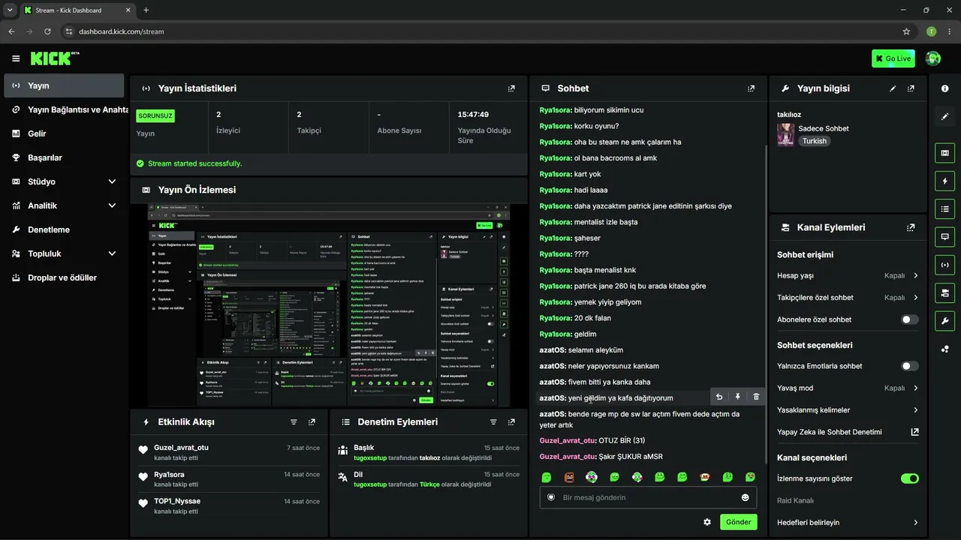Screen dimensions: 961x540
Task: Open Hedefleri belirleyin settings
Action: 848,523
